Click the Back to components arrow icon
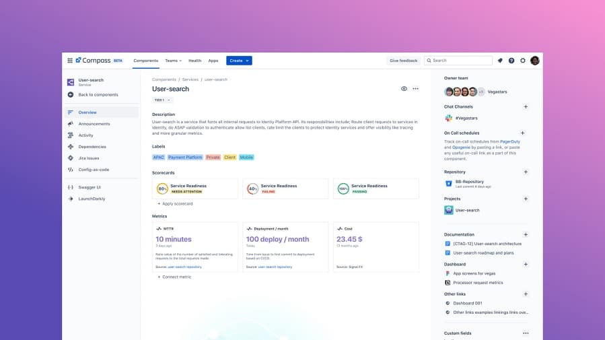 71,94
